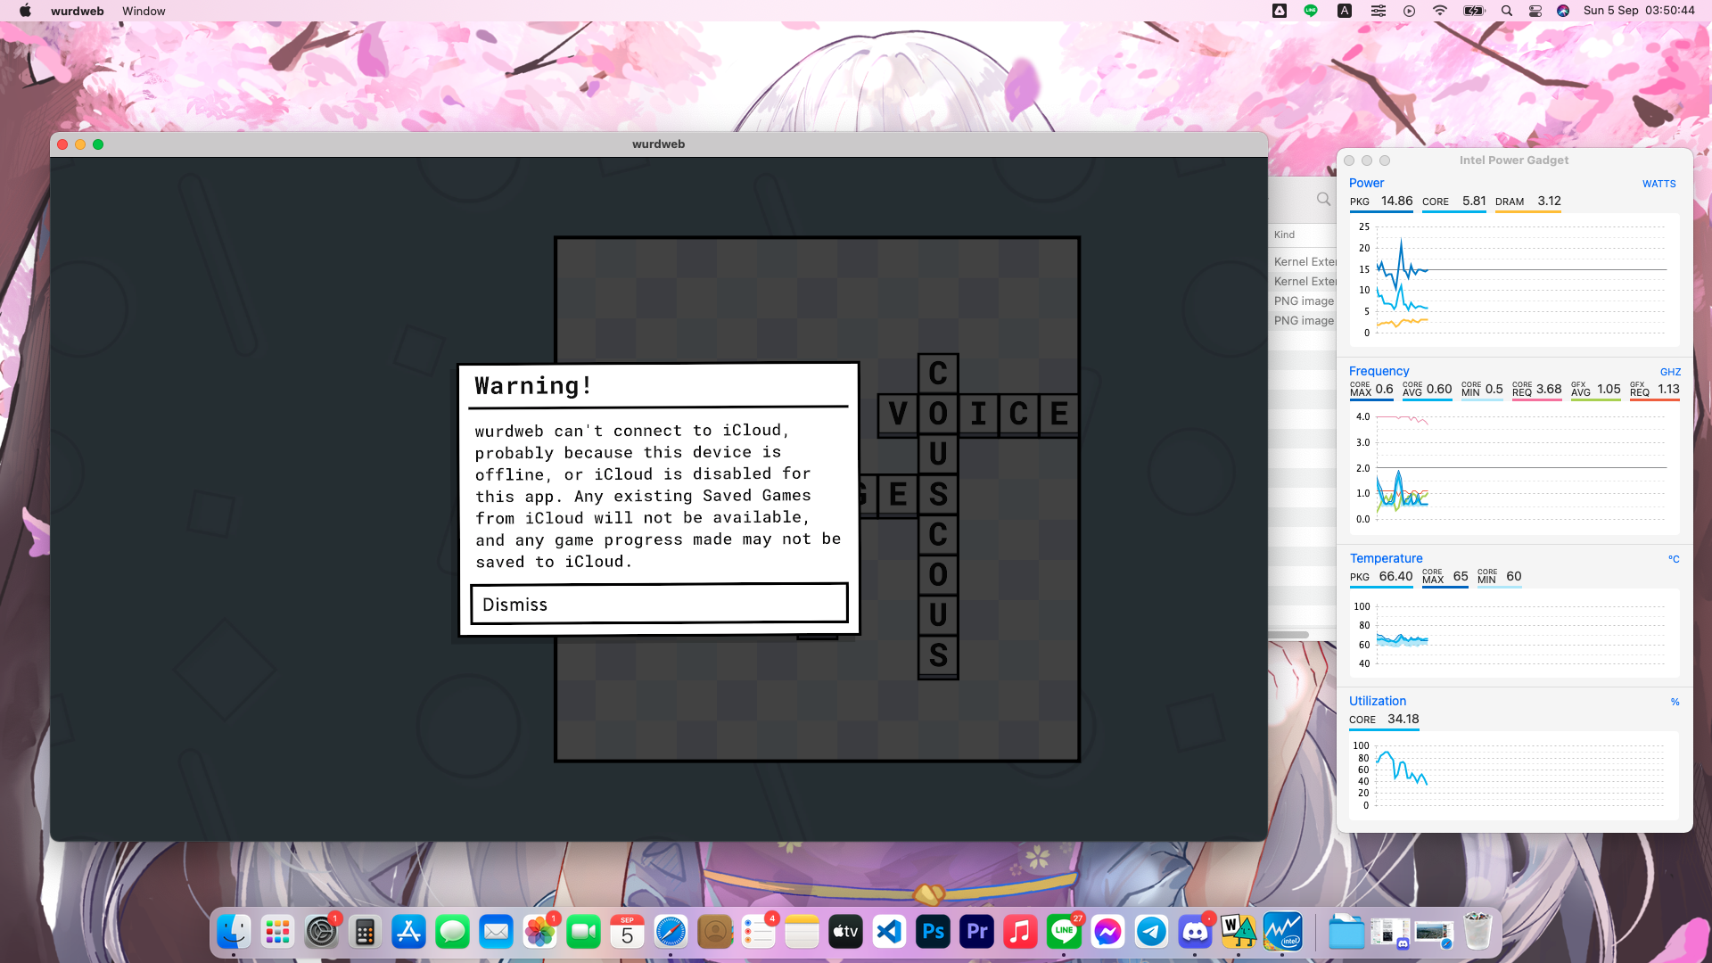Open LINE app from the Dock
The height and width of the screenshot is (963, 1712).
point(1064,932)
